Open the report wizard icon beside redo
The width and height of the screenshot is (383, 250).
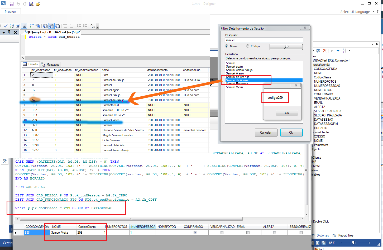[x=31, y=4]
